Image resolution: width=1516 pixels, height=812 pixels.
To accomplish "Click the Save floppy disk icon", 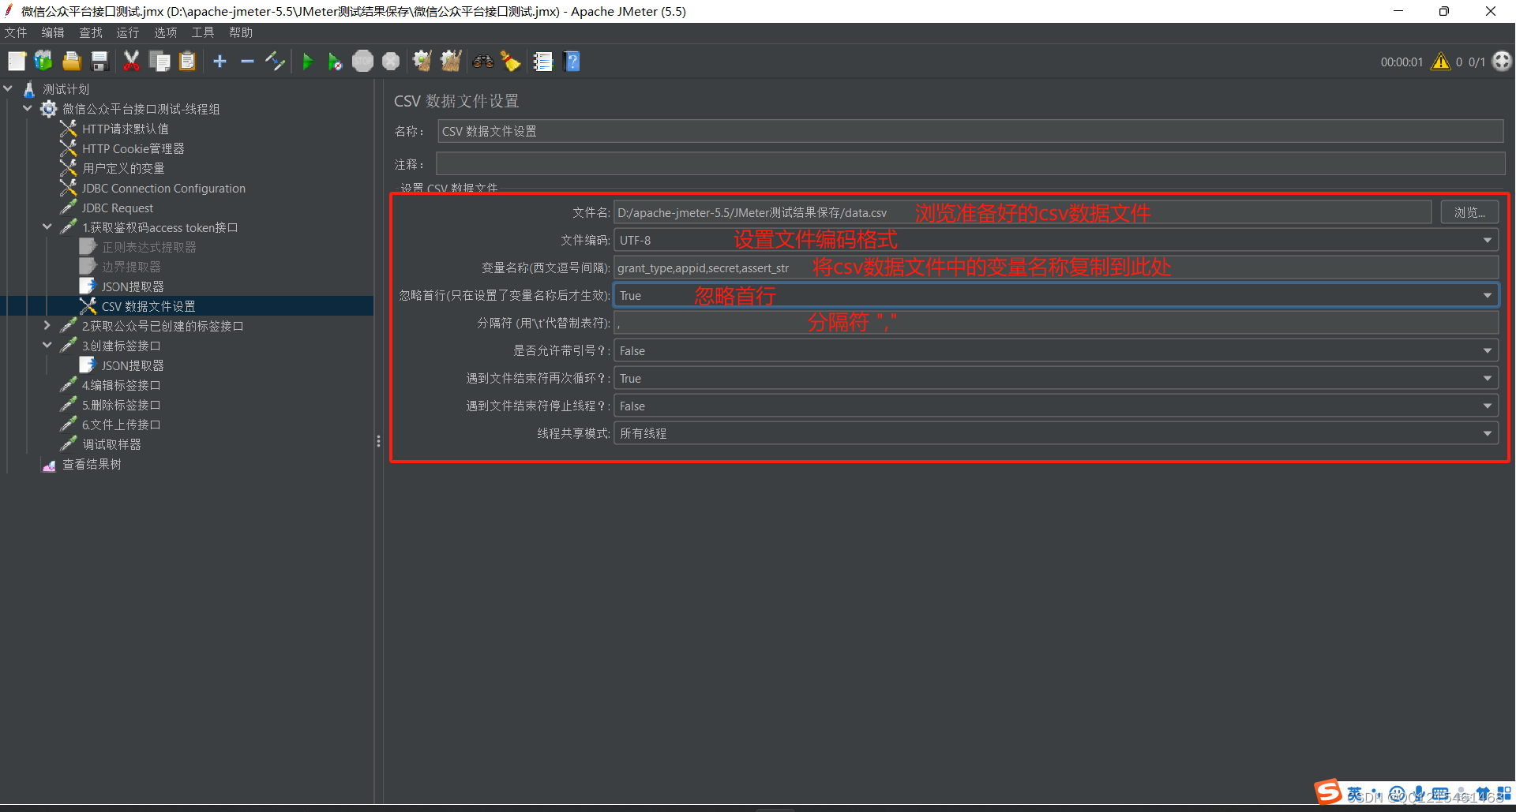I will [x=99, y=62].
